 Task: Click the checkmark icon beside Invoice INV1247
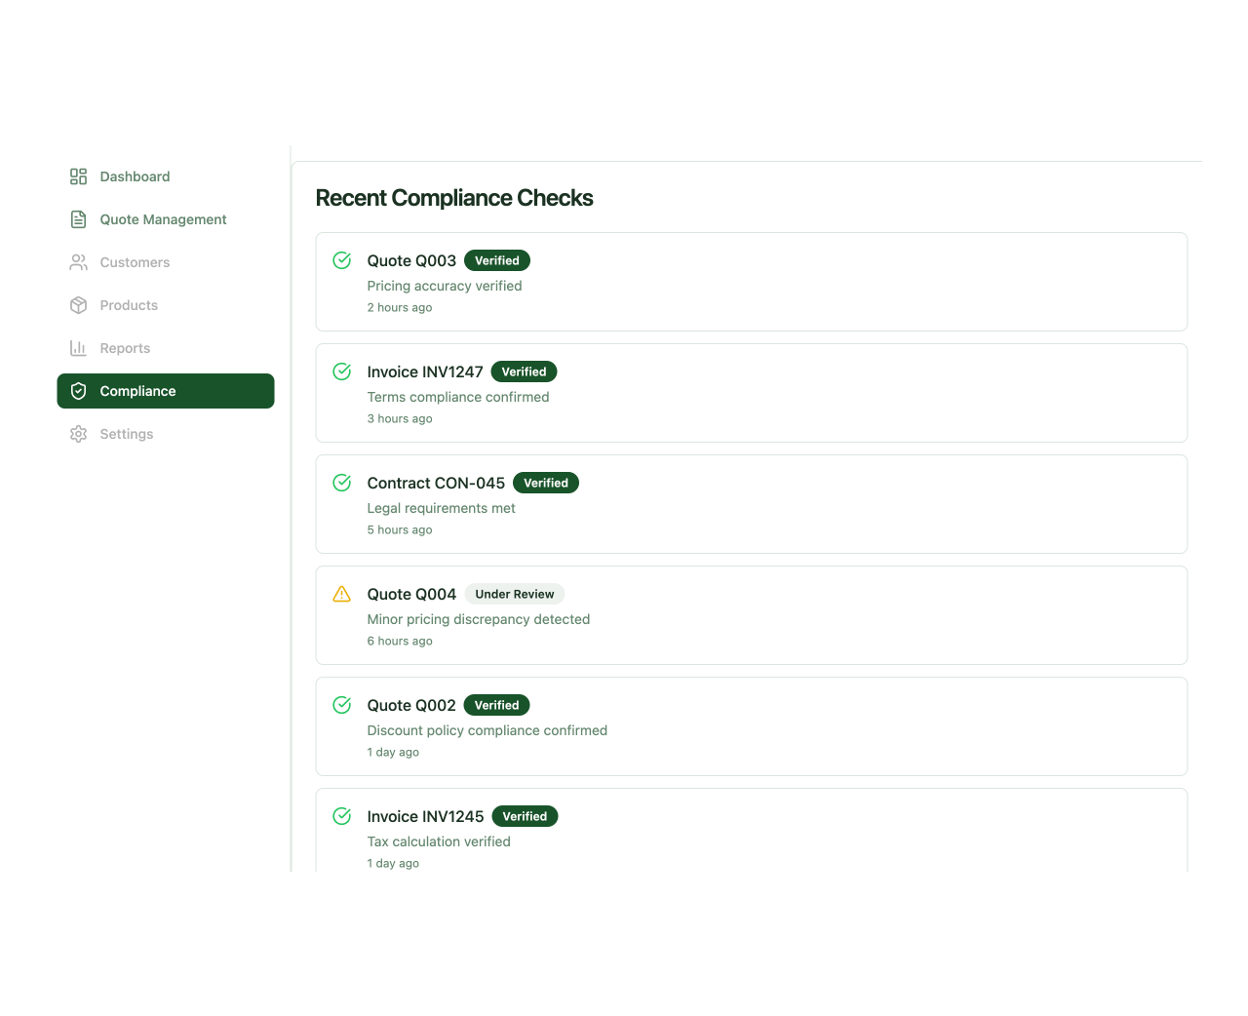(341, 371)
